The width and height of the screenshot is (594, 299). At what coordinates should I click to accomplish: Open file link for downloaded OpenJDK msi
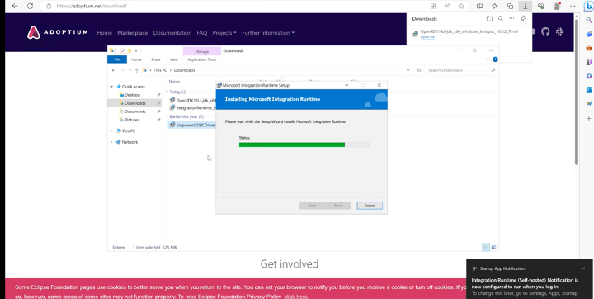click(427, 37)
